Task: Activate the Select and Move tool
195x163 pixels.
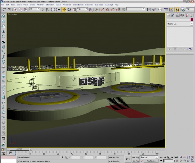Action: (64, 9)
